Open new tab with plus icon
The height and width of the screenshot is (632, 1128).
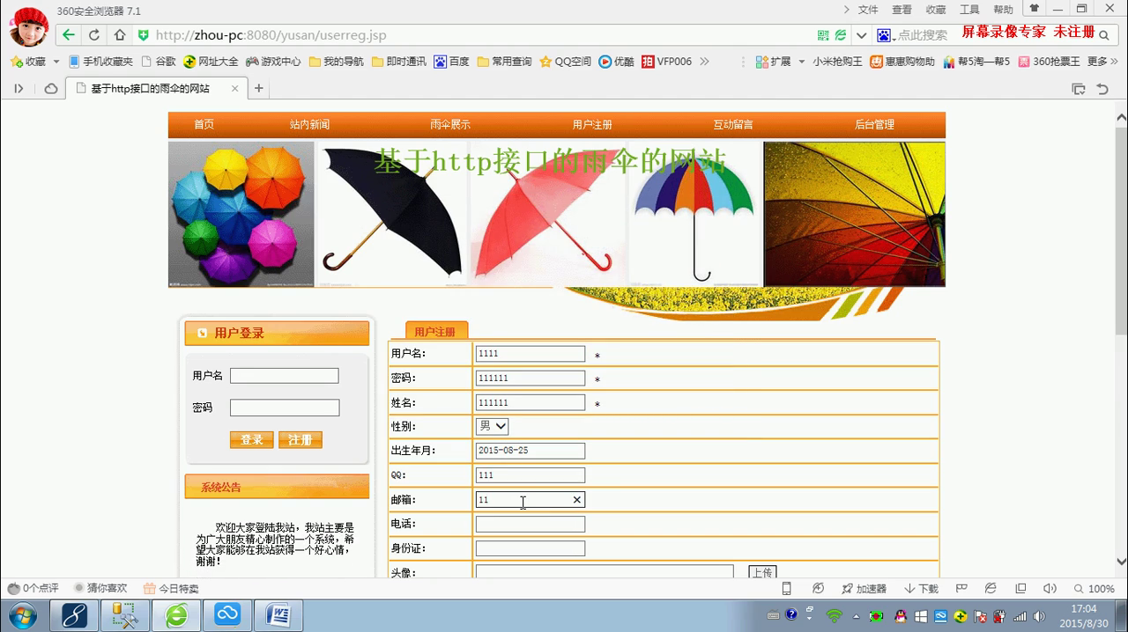(259, 88)
